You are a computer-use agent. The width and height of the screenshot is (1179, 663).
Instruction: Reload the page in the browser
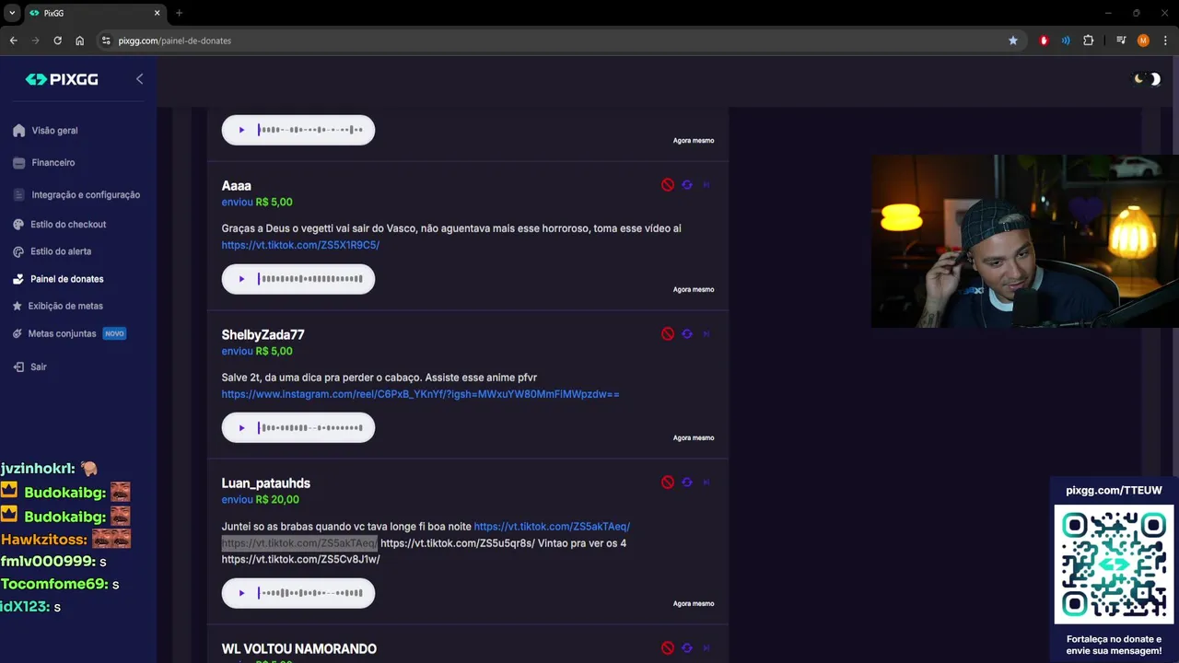click(x=57, y=41)
